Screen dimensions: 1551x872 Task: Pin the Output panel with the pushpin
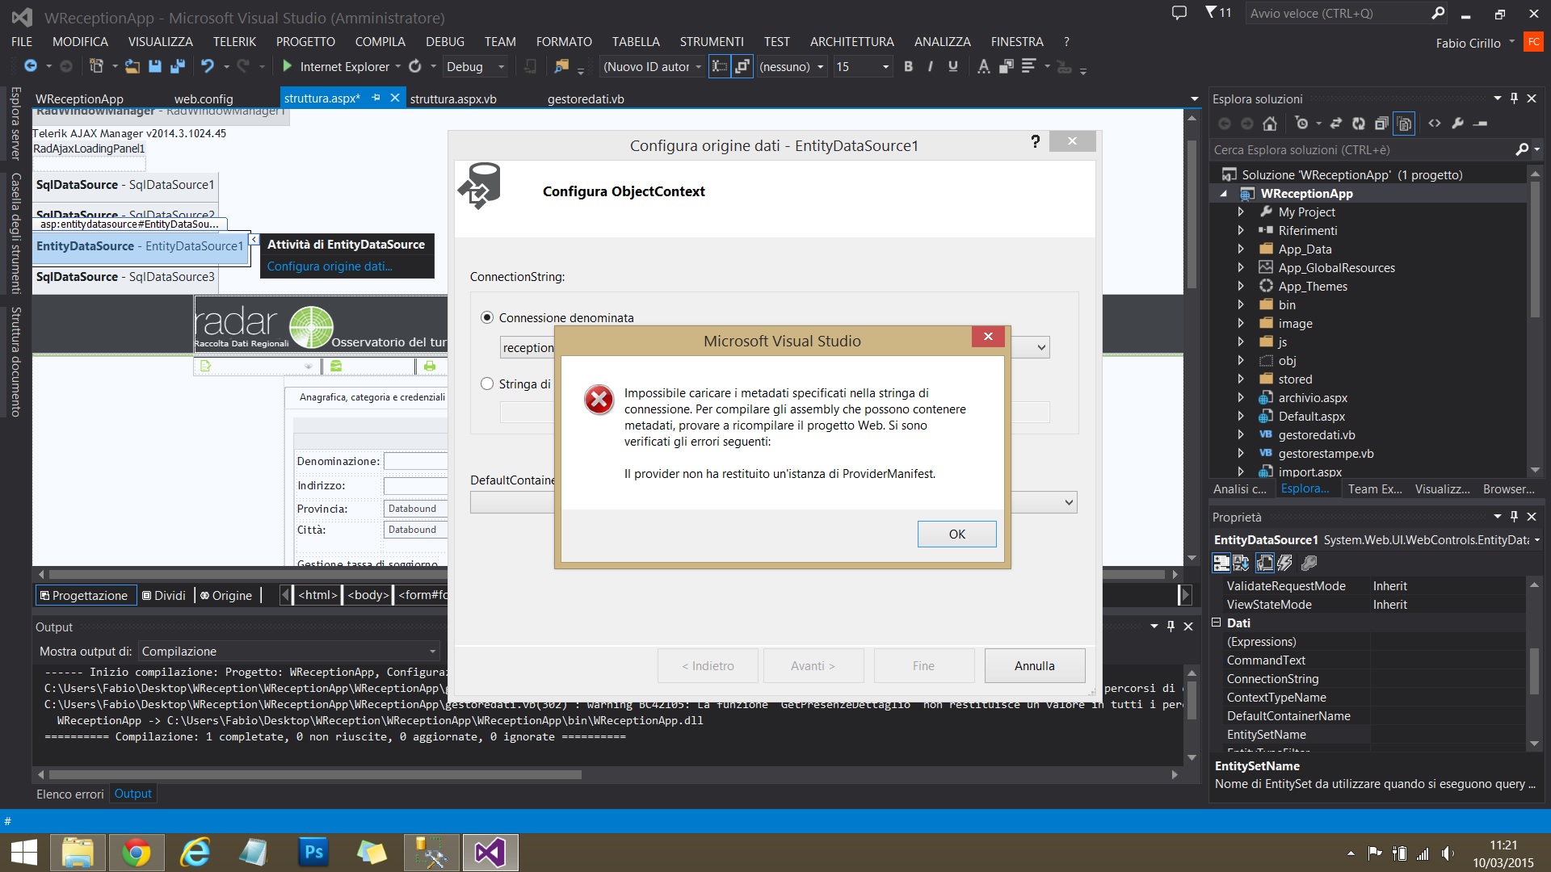[1171, 627]
